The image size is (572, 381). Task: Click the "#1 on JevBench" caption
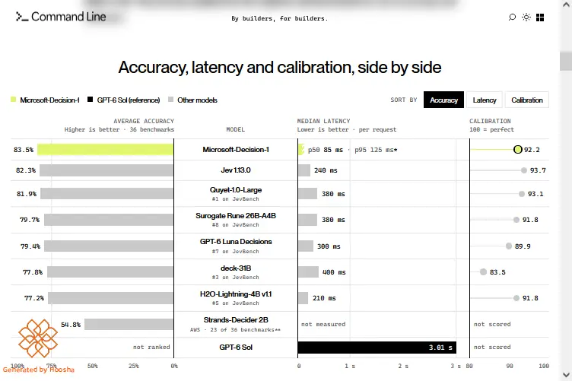pos(236,199)
